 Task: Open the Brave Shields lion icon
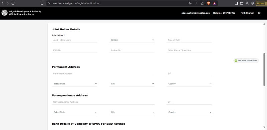208,3
